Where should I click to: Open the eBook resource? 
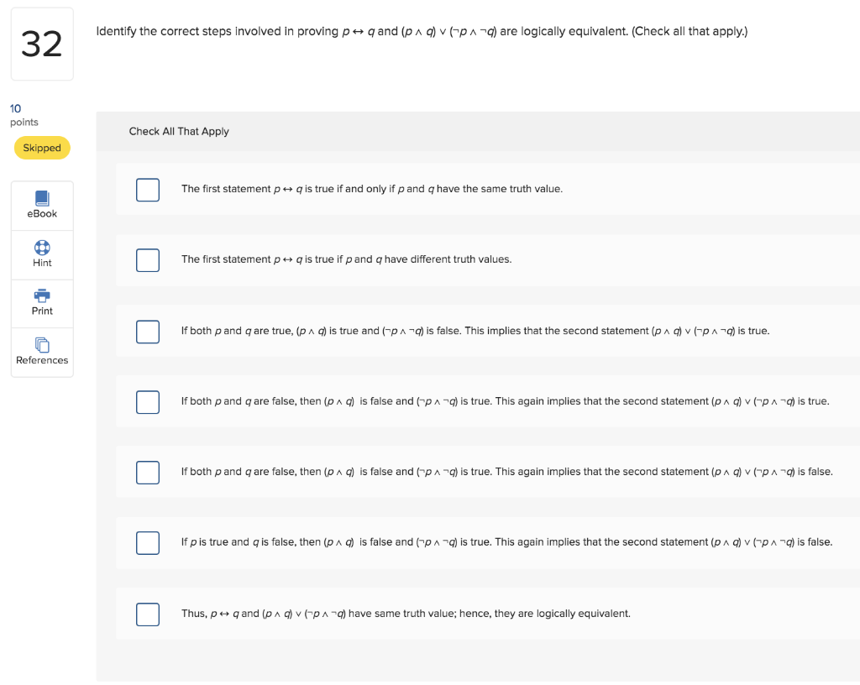tap(42, 204)
